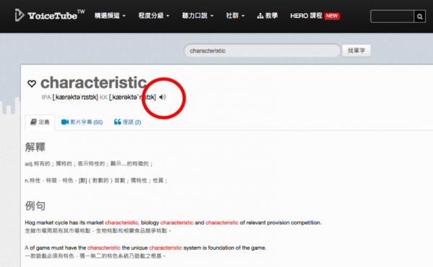Click the n. definition line

click(x=96, y=181)
